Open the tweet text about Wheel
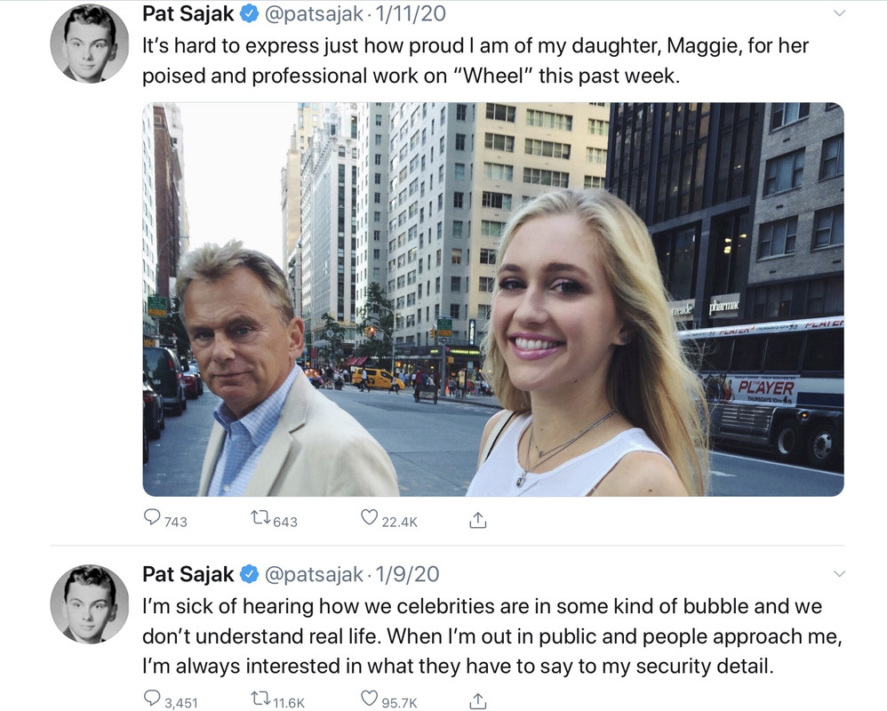Image resolution: width=887 pixels, height=711 pixels. (475, 60)
